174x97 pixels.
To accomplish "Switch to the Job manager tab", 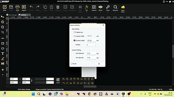I will click(12, 15).
